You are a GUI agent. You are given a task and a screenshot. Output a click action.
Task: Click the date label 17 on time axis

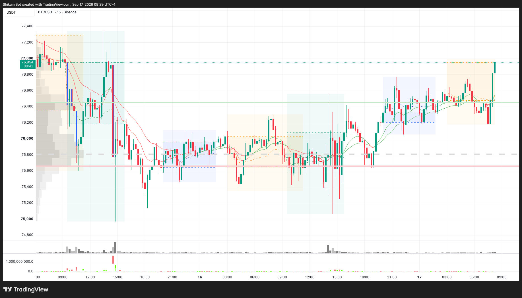pos(419,277)
